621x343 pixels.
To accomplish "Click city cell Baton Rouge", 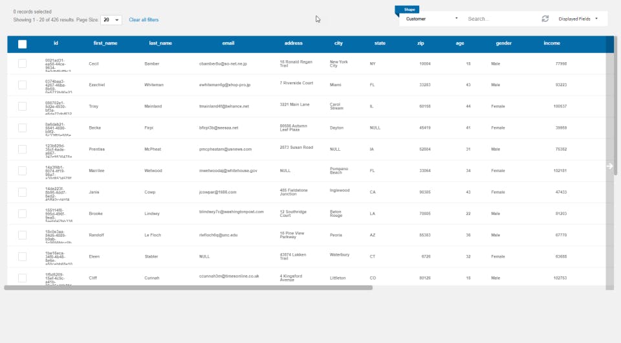I will 336,214.
